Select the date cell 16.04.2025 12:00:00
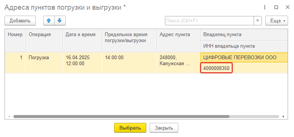Image resolution: width=294 pixels, height=137 pixels. (x=82, y=63)
